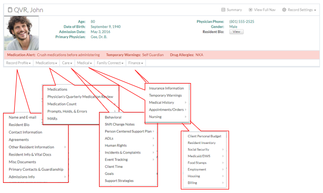Click the Record Settings gear icon
323x193 pixels.
pyautogui.click(x=284, y=10)
